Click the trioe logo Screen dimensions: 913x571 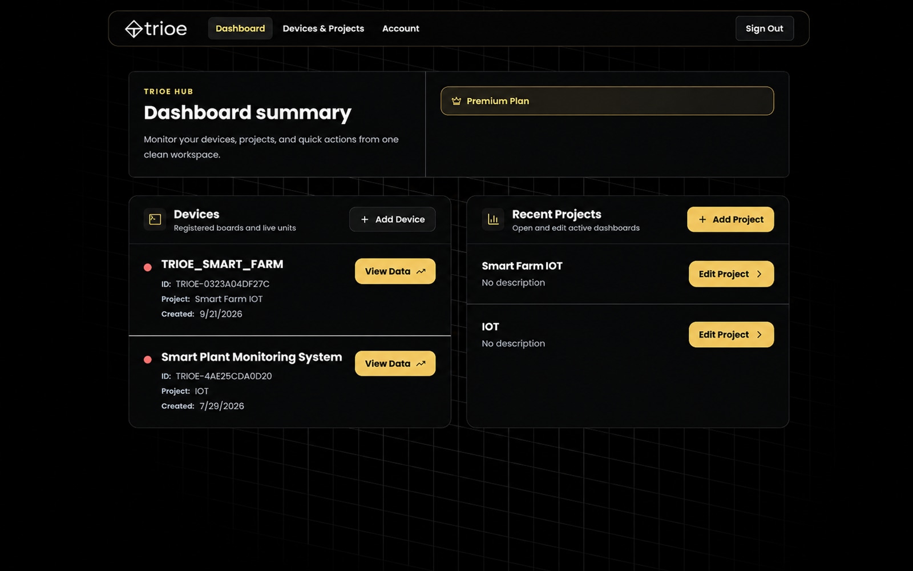point(156,29)
